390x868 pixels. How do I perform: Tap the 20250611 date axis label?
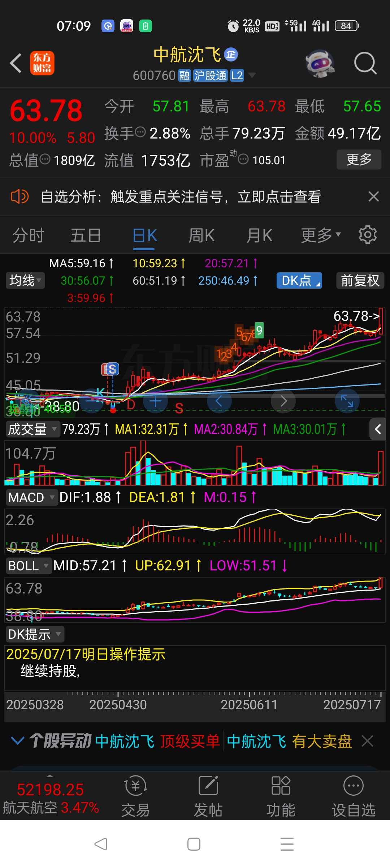coord(249,705)
